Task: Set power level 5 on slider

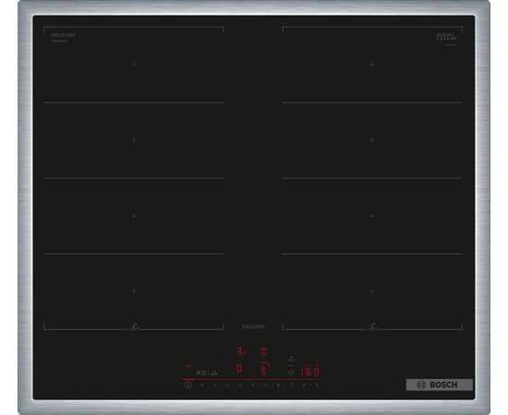Action: 265,385
